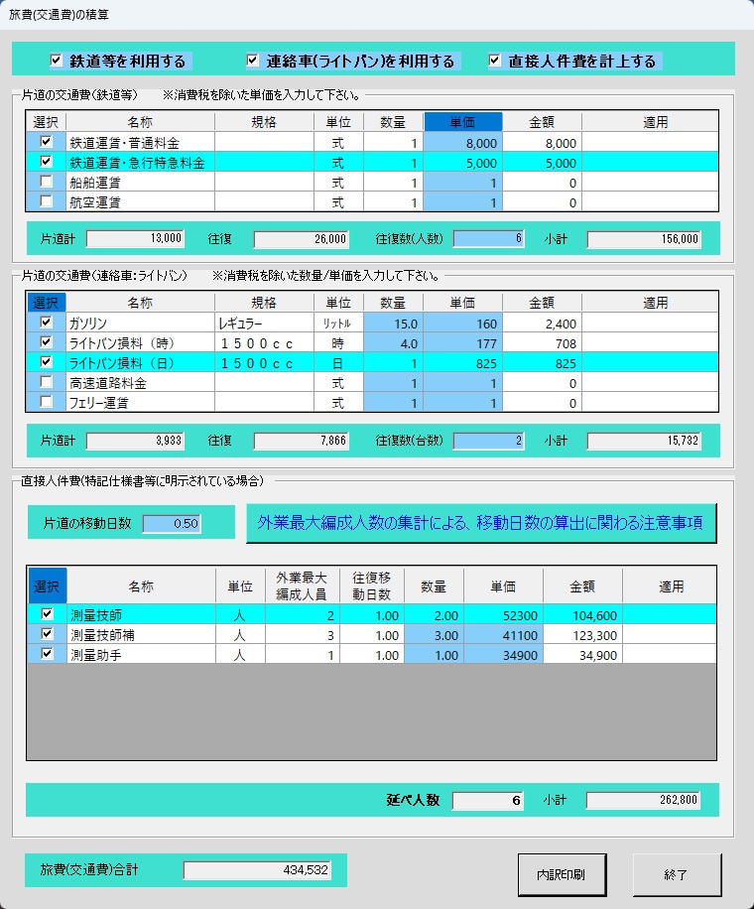Check the 船舶運賃 row selection box
Screen dimensions: 754x909
46,182
